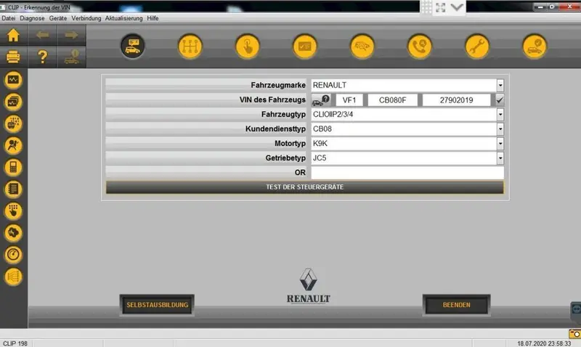Open the hand keypad sidebar icon
The image size is (581, 347).
[13, 211]
